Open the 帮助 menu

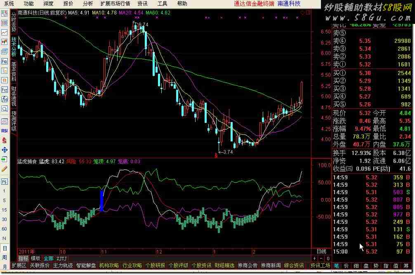(x=182, y=4)
